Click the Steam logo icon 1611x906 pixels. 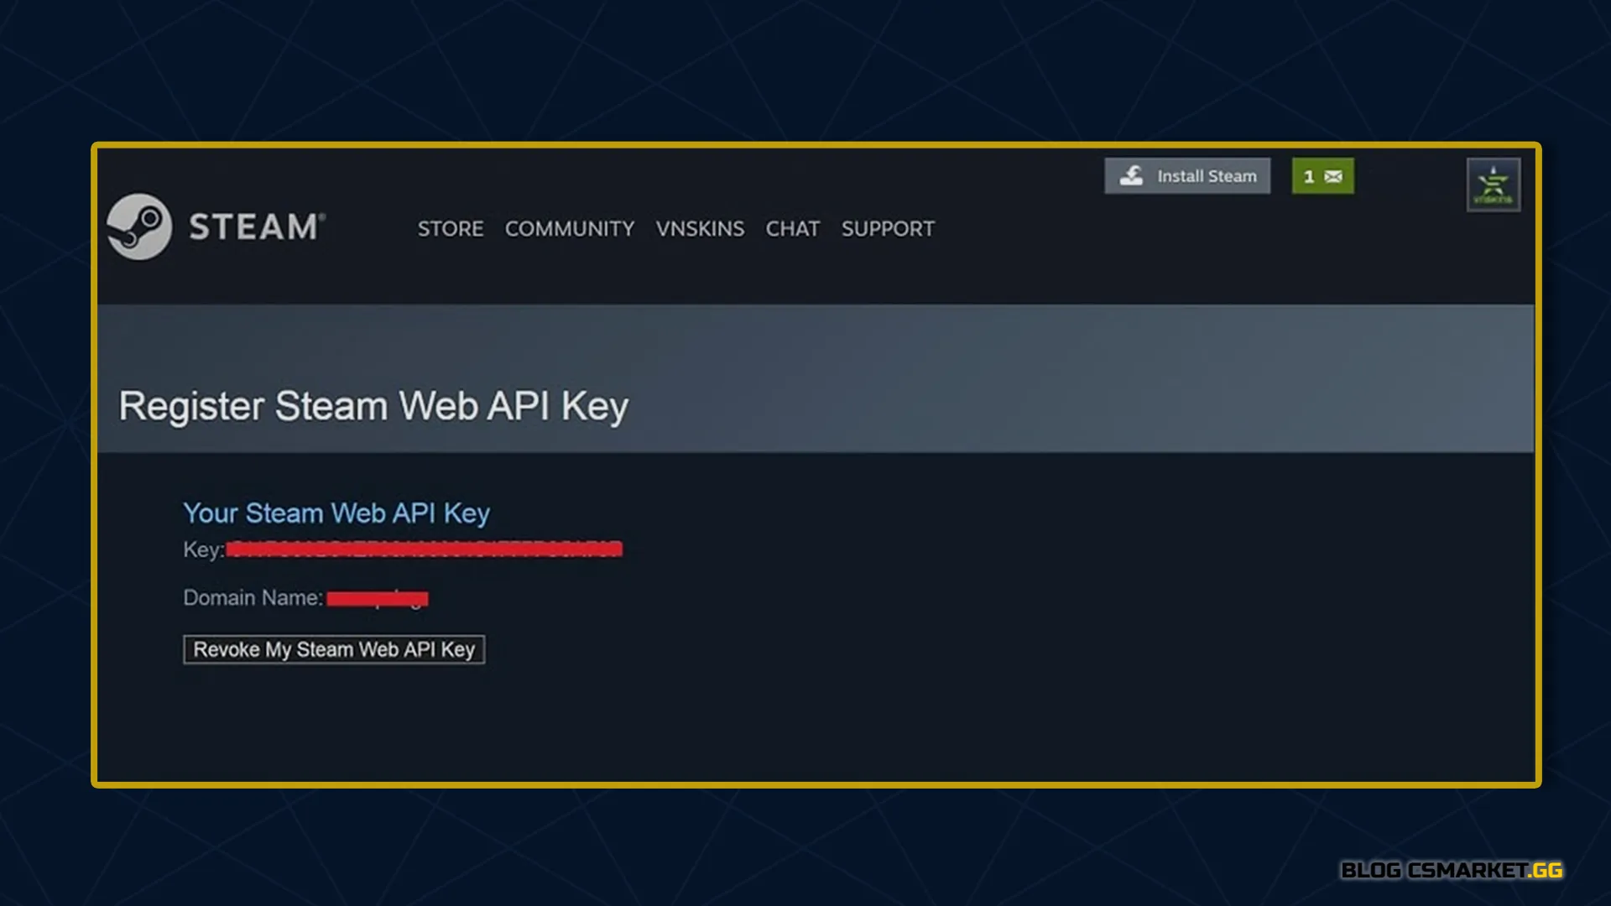click(x=141, y=225)
